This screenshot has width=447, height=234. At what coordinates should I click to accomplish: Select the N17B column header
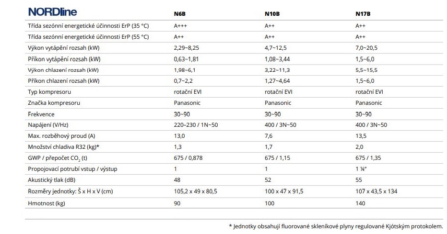tap(363, 14)
